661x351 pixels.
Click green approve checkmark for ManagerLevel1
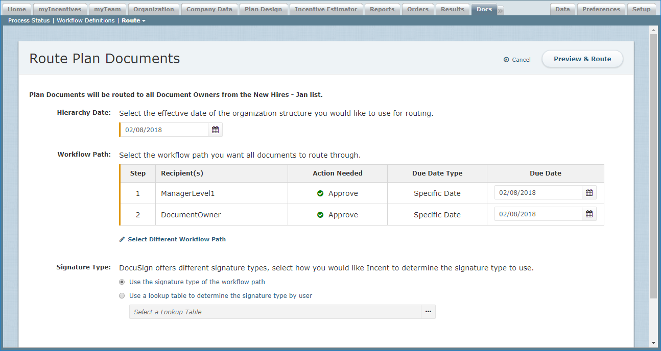click(320, 194)
